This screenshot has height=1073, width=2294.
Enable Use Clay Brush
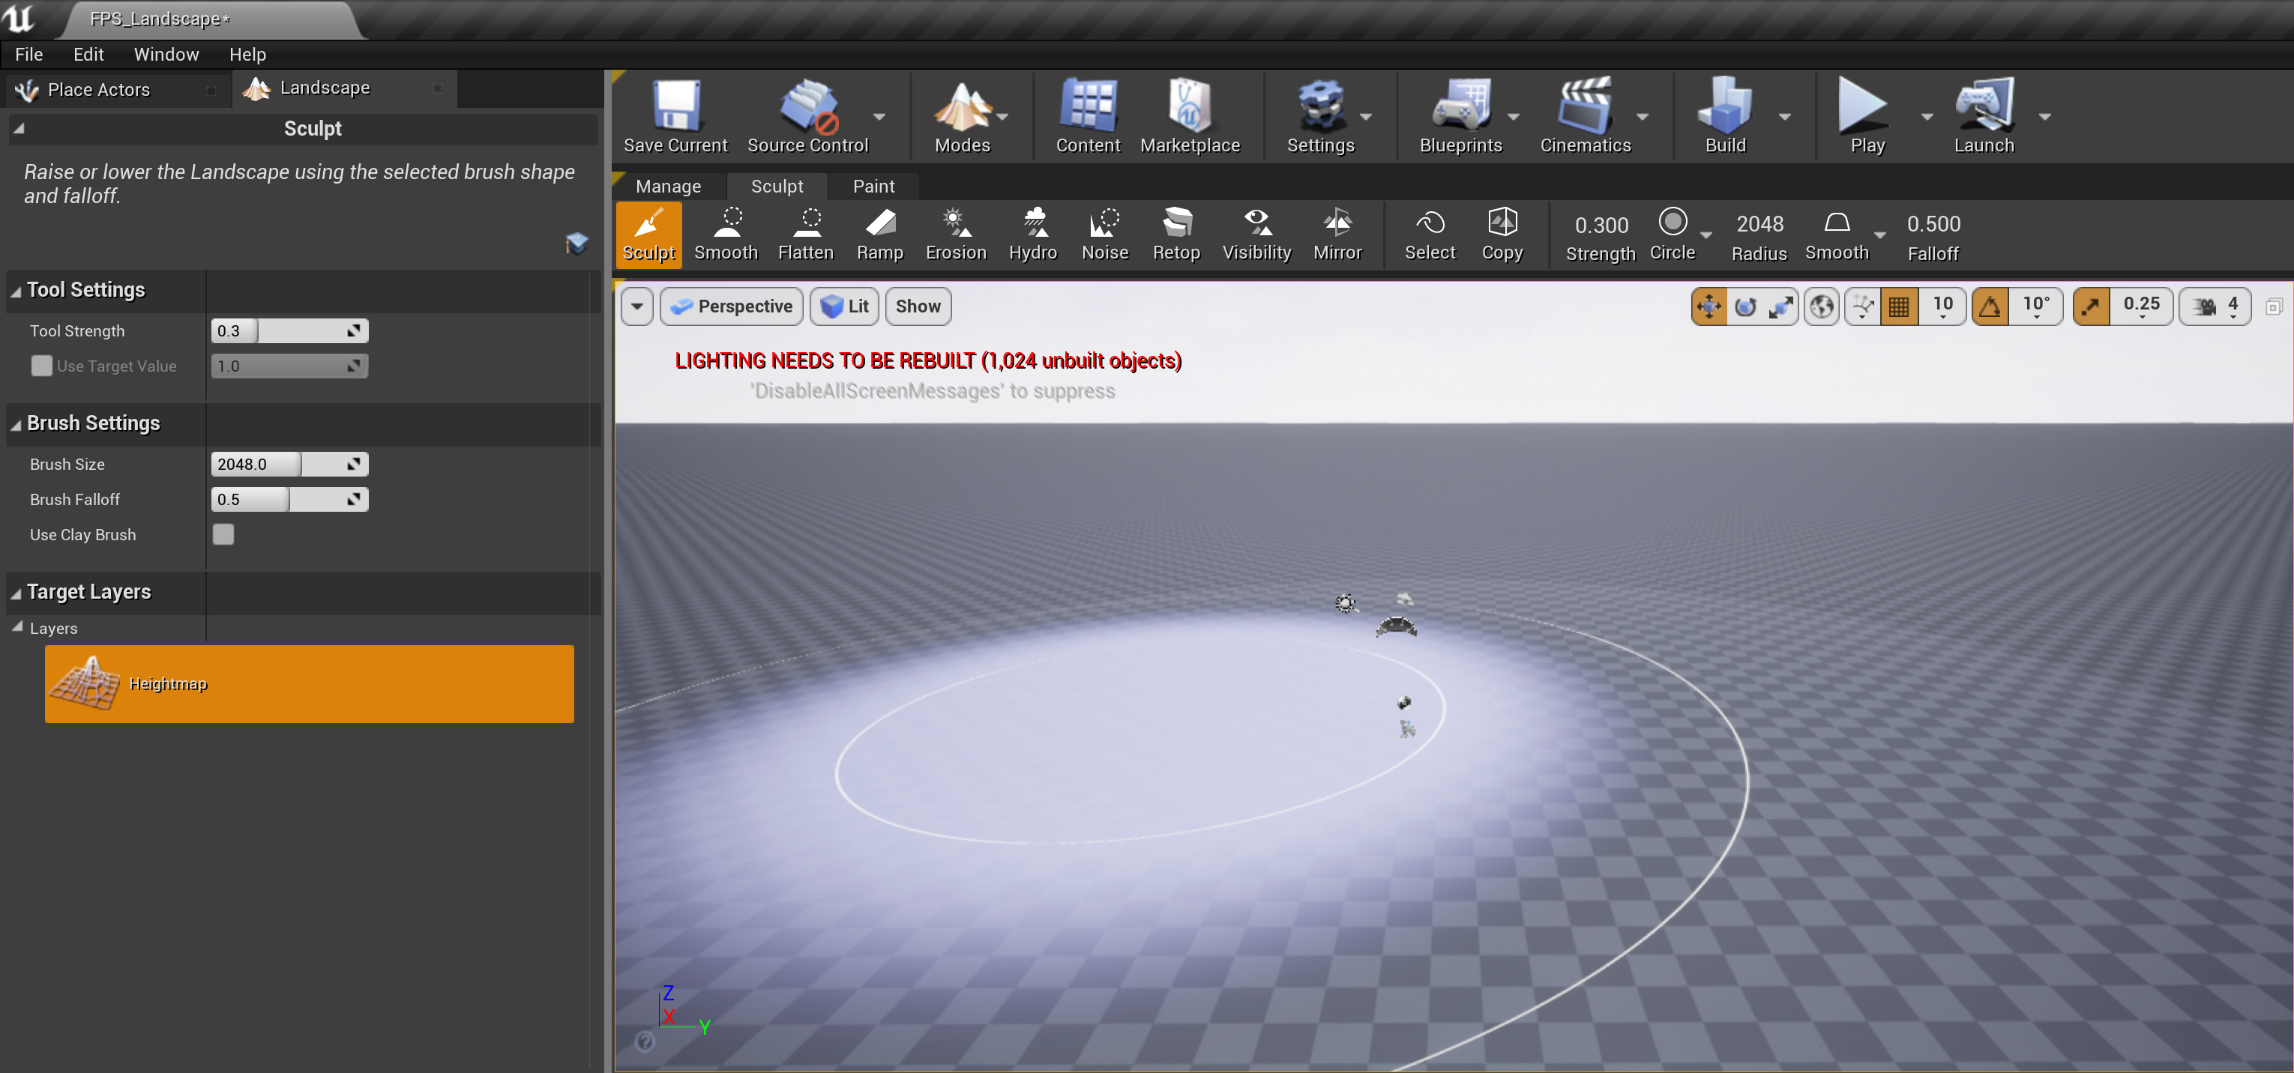(x=223, y=534)
